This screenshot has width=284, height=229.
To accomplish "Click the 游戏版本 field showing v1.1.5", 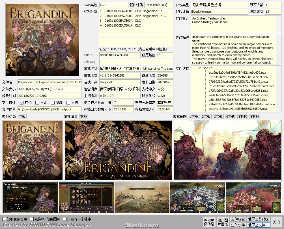I will pyautogui.click(x=120, y=76).
